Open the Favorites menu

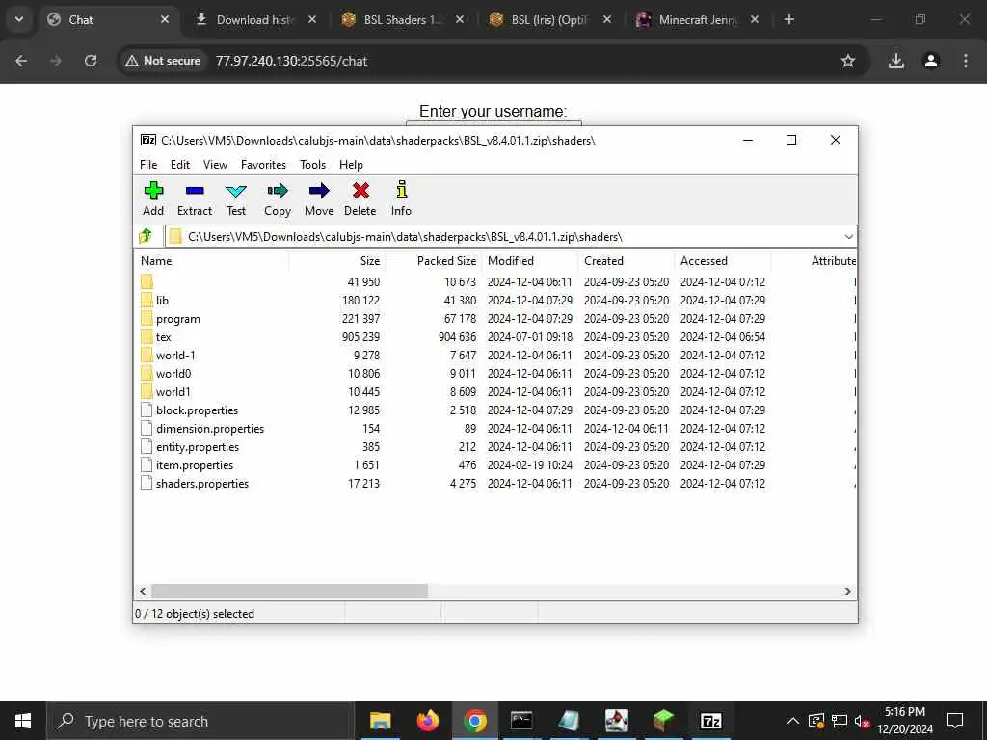coord(263,164)
